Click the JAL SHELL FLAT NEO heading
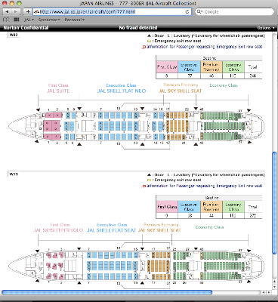 122,91
